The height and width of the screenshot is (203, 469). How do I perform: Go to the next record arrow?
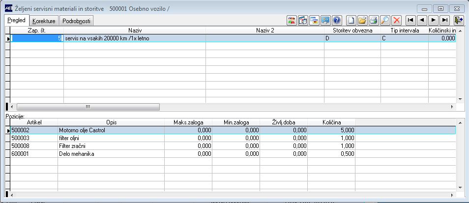coord(434,20)
